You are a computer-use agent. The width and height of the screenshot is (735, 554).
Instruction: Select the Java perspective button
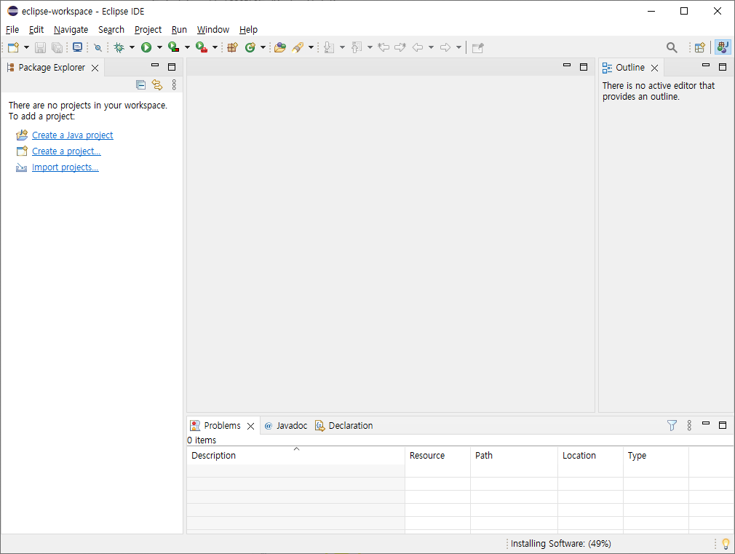(x=723, y=47)
